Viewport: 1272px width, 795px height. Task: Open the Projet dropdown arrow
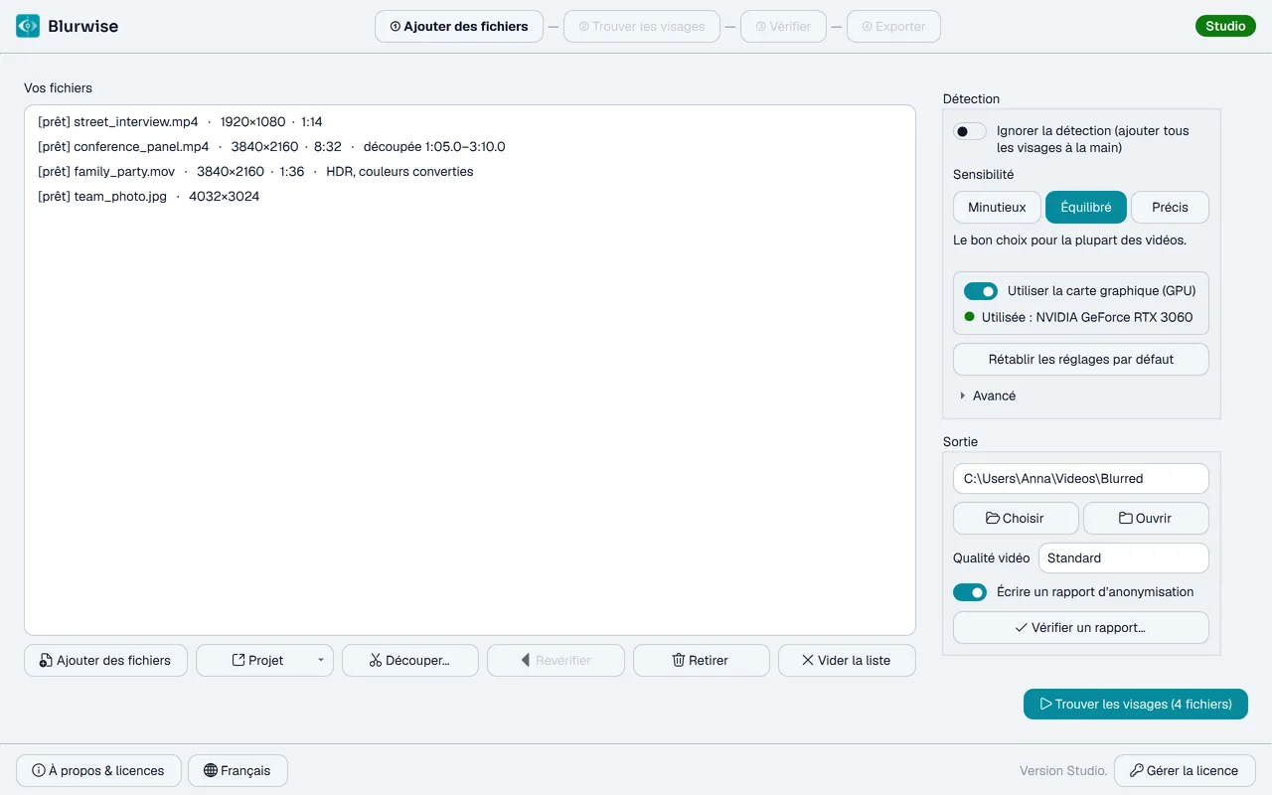point(320,660)
